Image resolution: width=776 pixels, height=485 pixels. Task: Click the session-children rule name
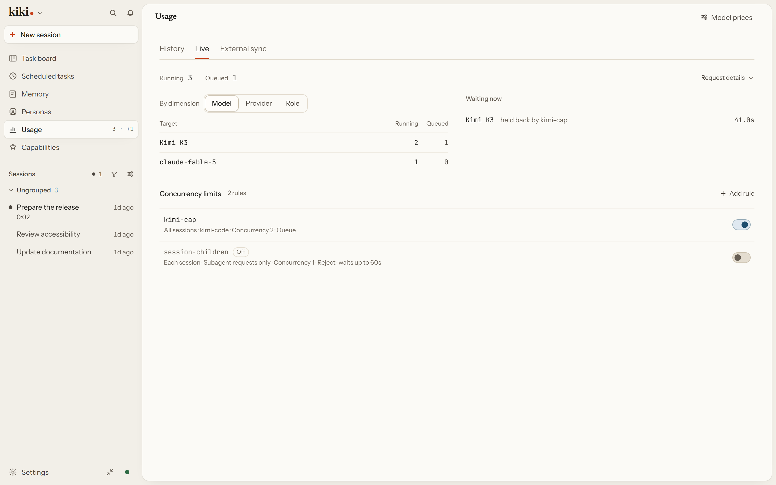tap(196, 252)
